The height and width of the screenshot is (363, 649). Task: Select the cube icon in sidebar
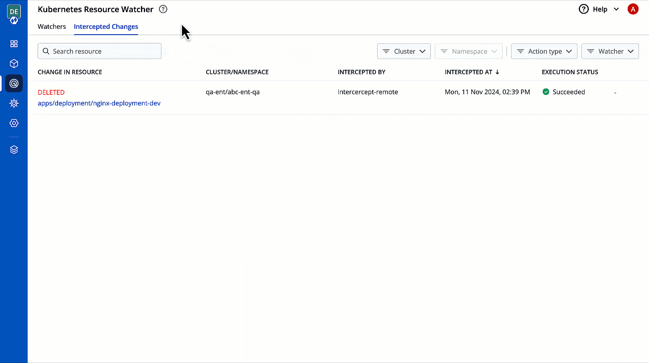14,64
